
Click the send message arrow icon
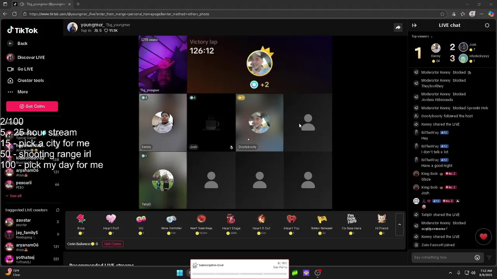click(x=489, y=257)
